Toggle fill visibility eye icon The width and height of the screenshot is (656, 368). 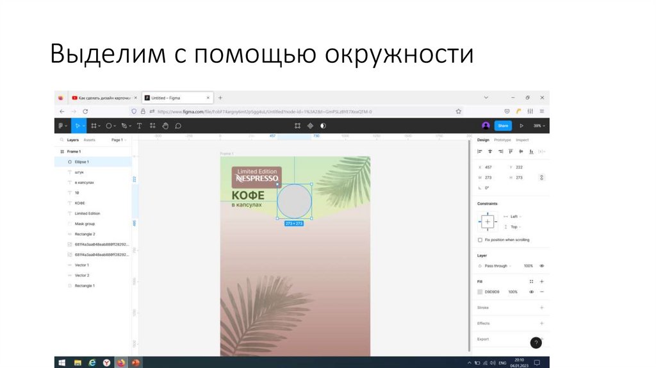tap(531, 292)
